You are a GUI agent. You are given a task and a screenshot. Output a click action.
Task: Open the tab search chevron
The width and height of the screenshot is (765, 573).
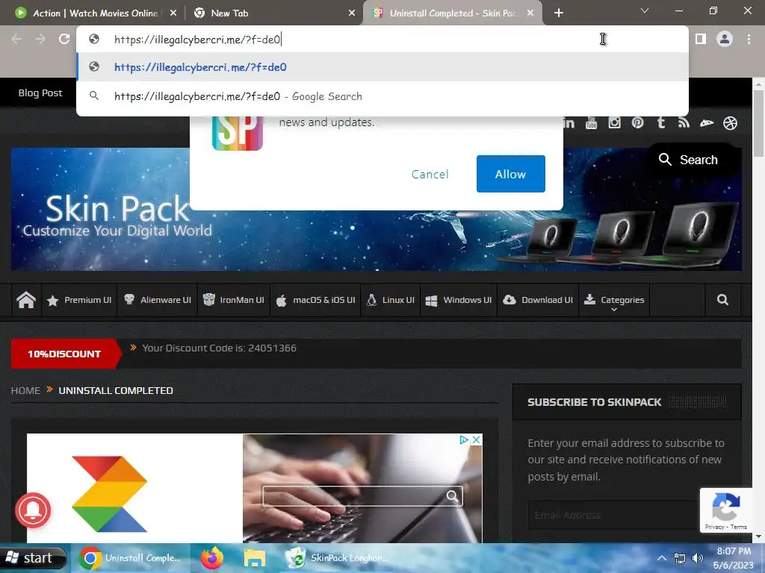(645, 10)
